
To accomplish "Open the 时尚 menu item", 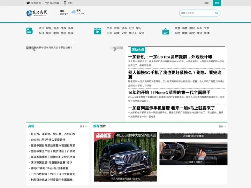I will click(x=117, y=28).
